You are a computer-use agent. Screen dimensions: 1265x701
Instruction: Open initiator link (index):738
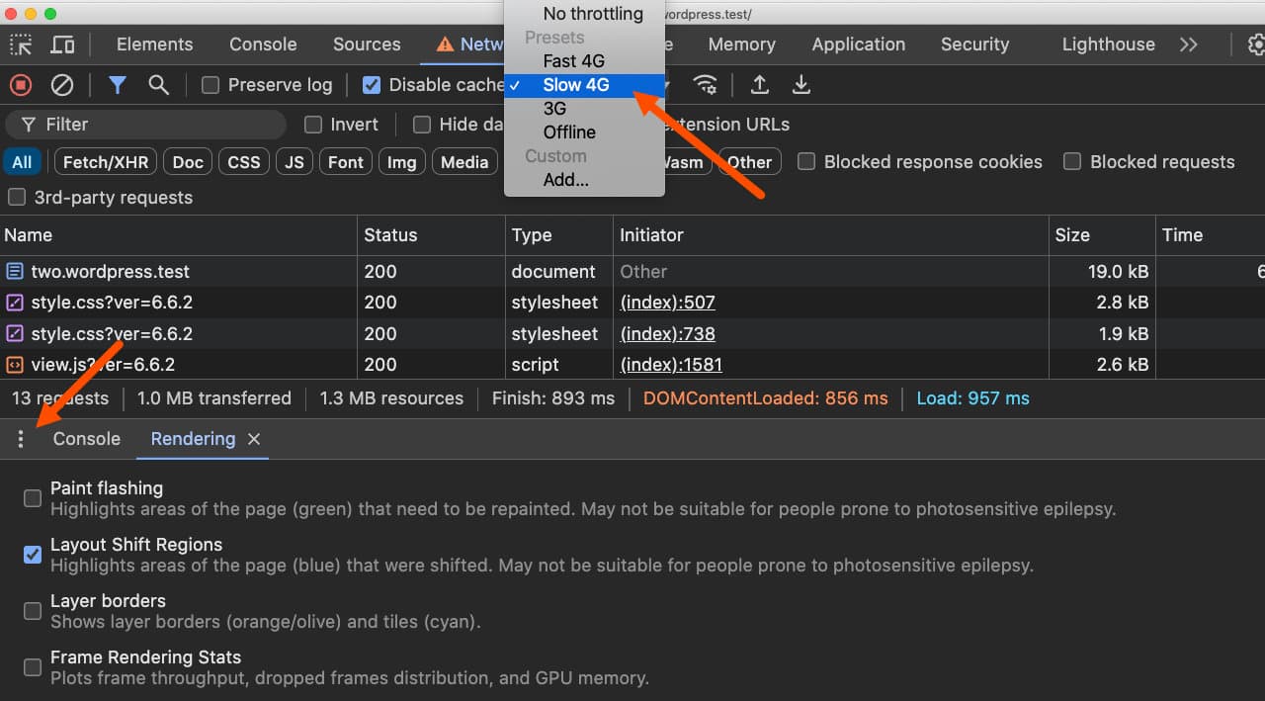pos(667,334)
